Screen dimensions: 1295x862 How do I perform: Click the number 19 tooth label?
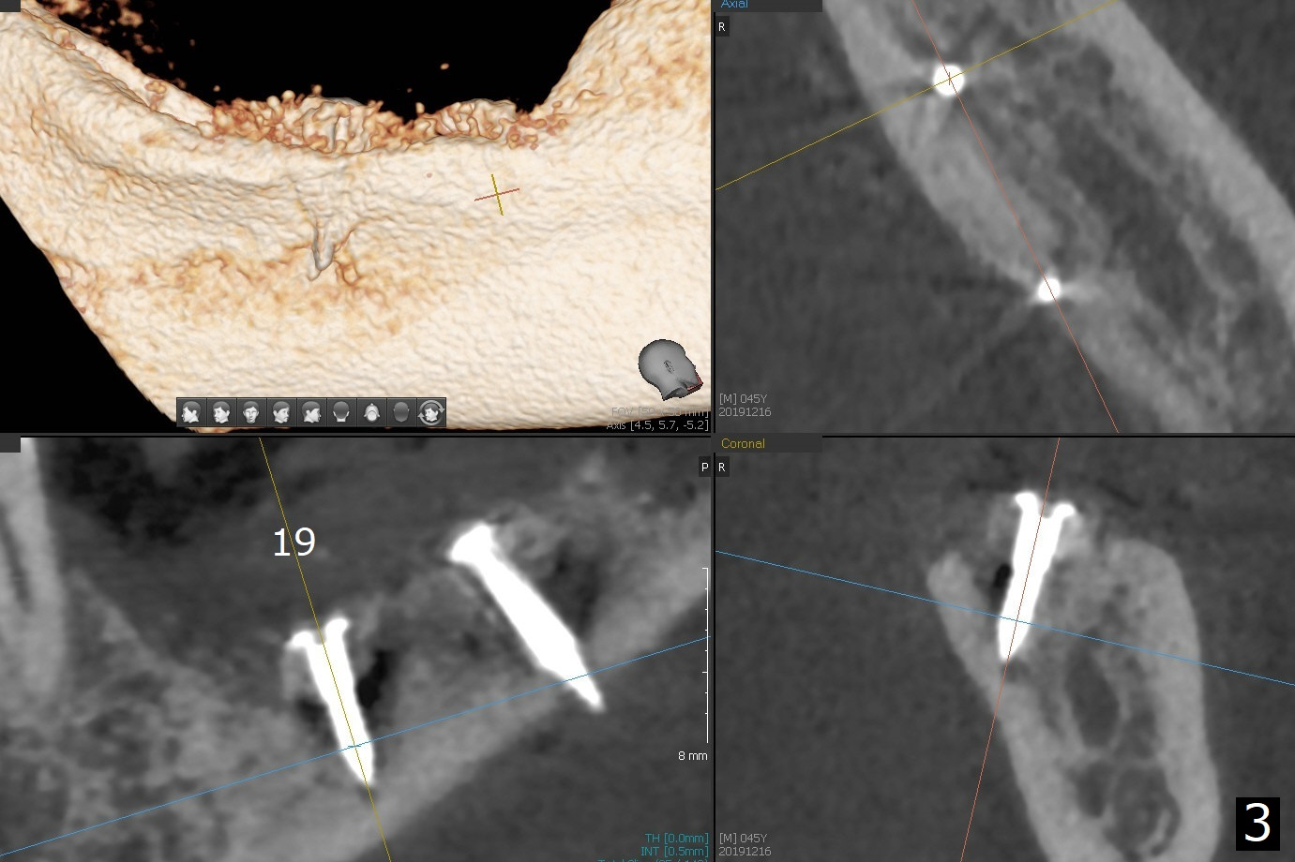coord(294,542)
